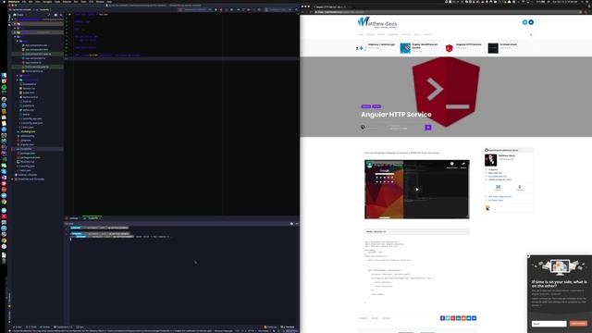Open terminal panel settings gear

[x=291, y=224]
